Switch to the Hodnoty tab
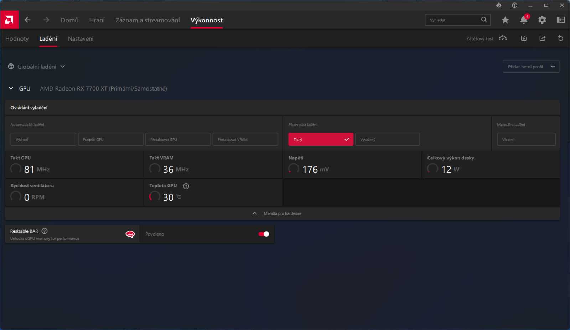This screenshot has height=330, width=570. pyautogui.click(x=17, y=39)
